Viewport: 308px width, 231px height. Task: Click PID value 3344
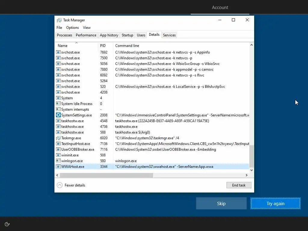104,167
